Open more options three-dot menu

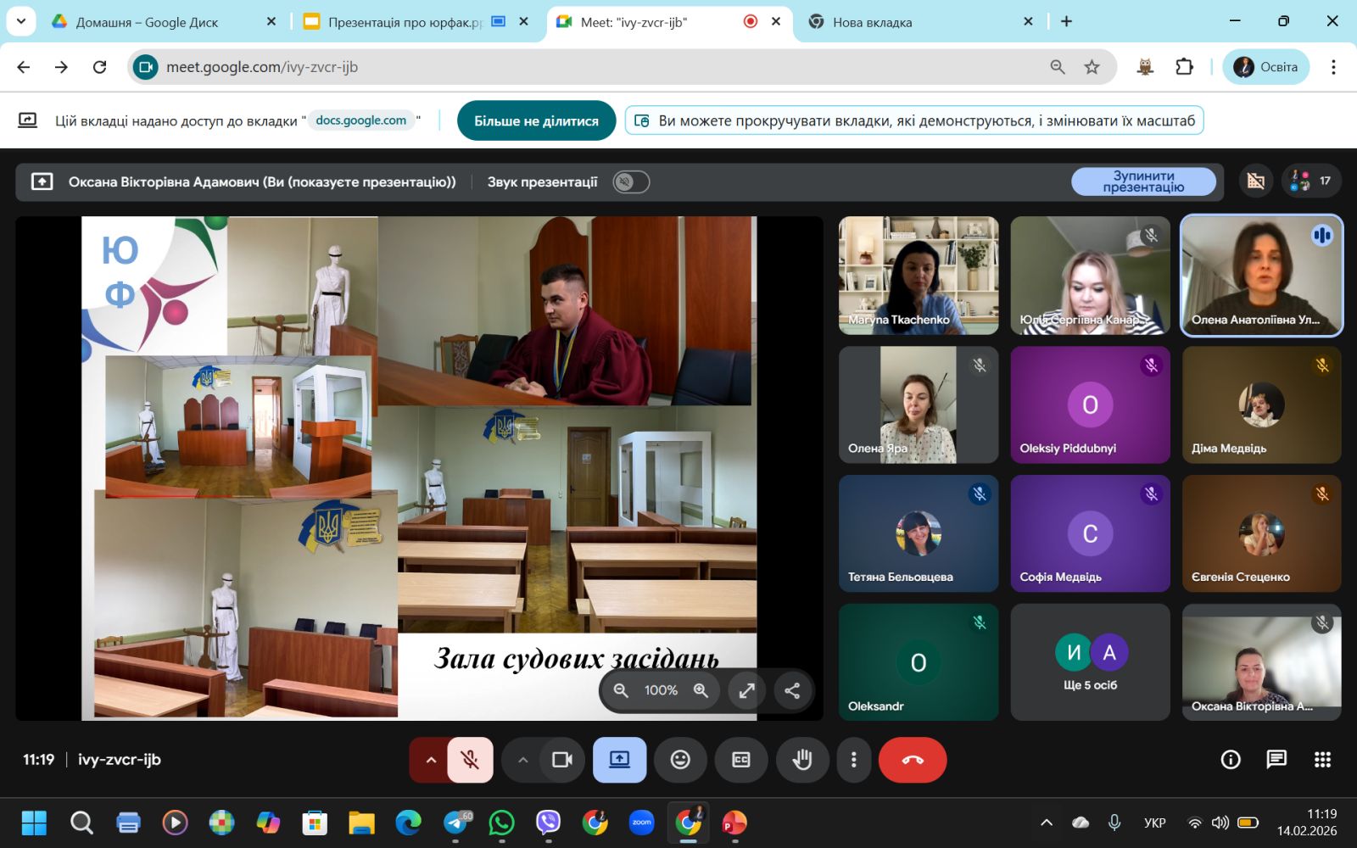click(853, 760)
